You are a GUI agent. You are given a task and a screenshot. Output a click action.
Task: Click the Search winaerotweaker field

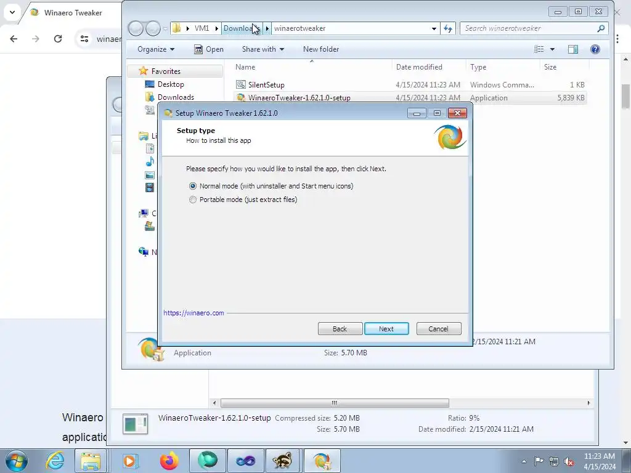529,28
